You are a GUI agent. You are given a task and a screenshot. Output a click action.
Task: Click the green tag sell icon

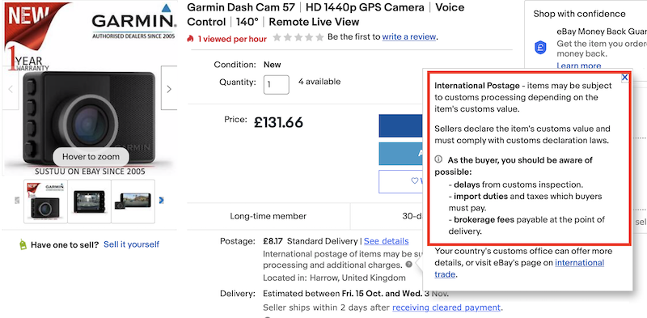(x=23, y=244)
